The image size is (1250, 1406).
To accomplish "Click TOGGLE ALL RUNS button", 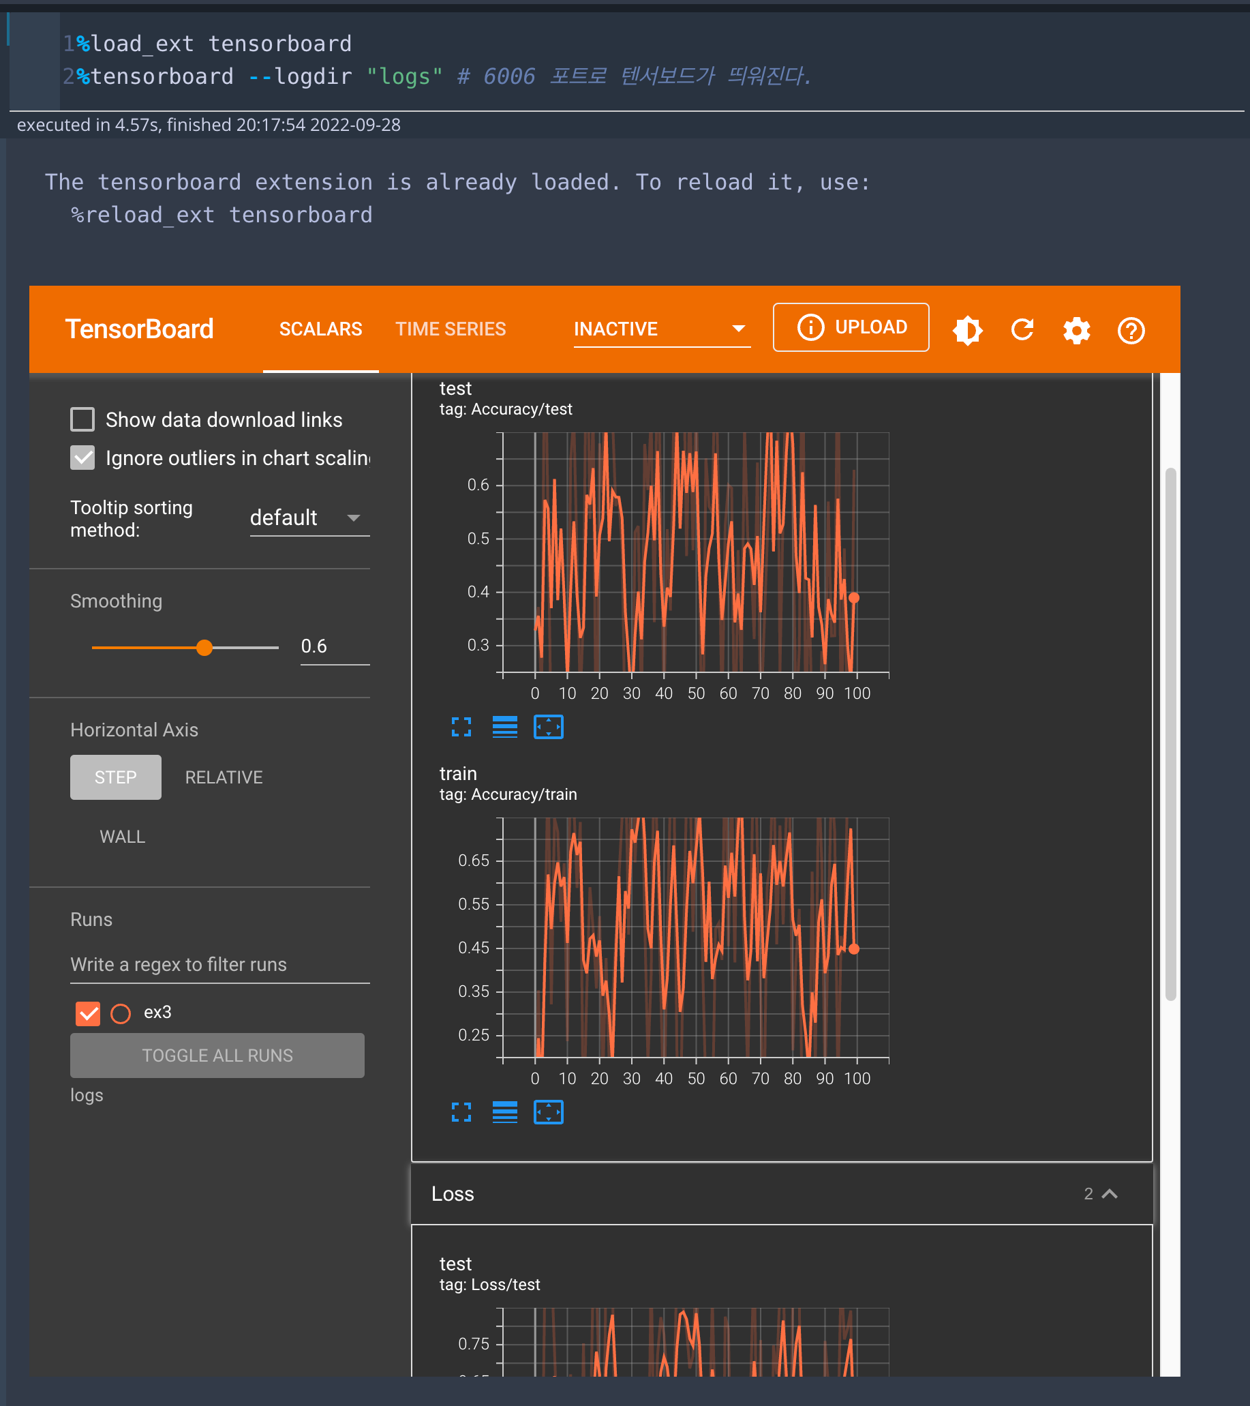I will [x=217, y=1054].
